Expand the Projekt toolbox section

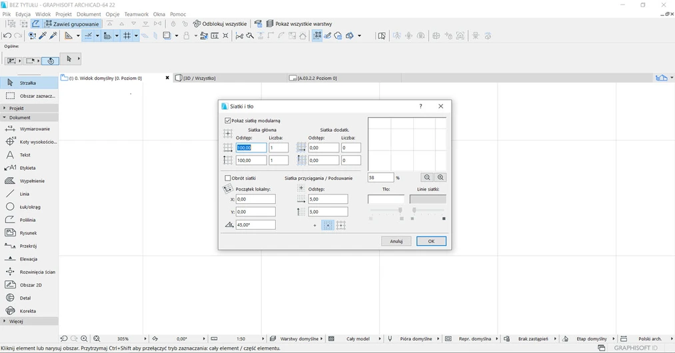[29, 108]
